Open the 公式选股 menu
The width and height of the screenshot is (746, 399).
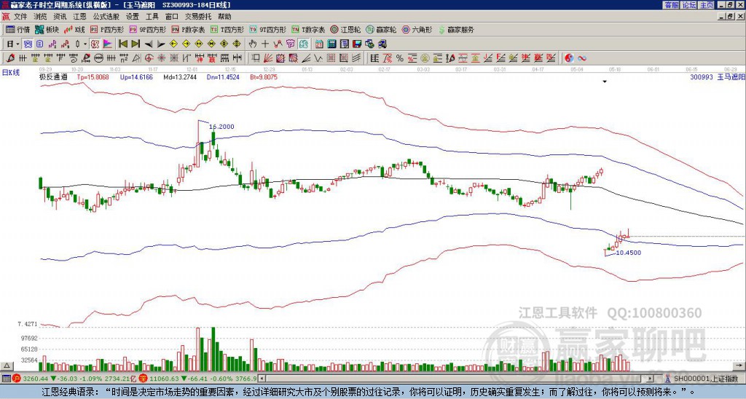click(106, 17)
